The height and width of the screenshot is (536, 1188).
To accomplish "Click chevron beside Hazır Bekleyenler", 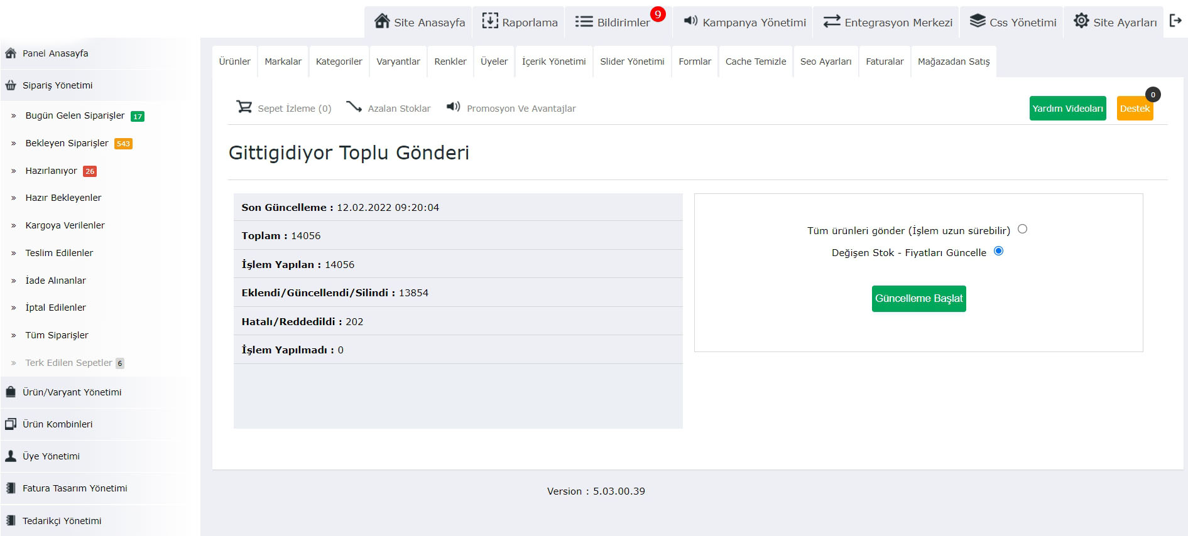I will click(x=14, y=198).
